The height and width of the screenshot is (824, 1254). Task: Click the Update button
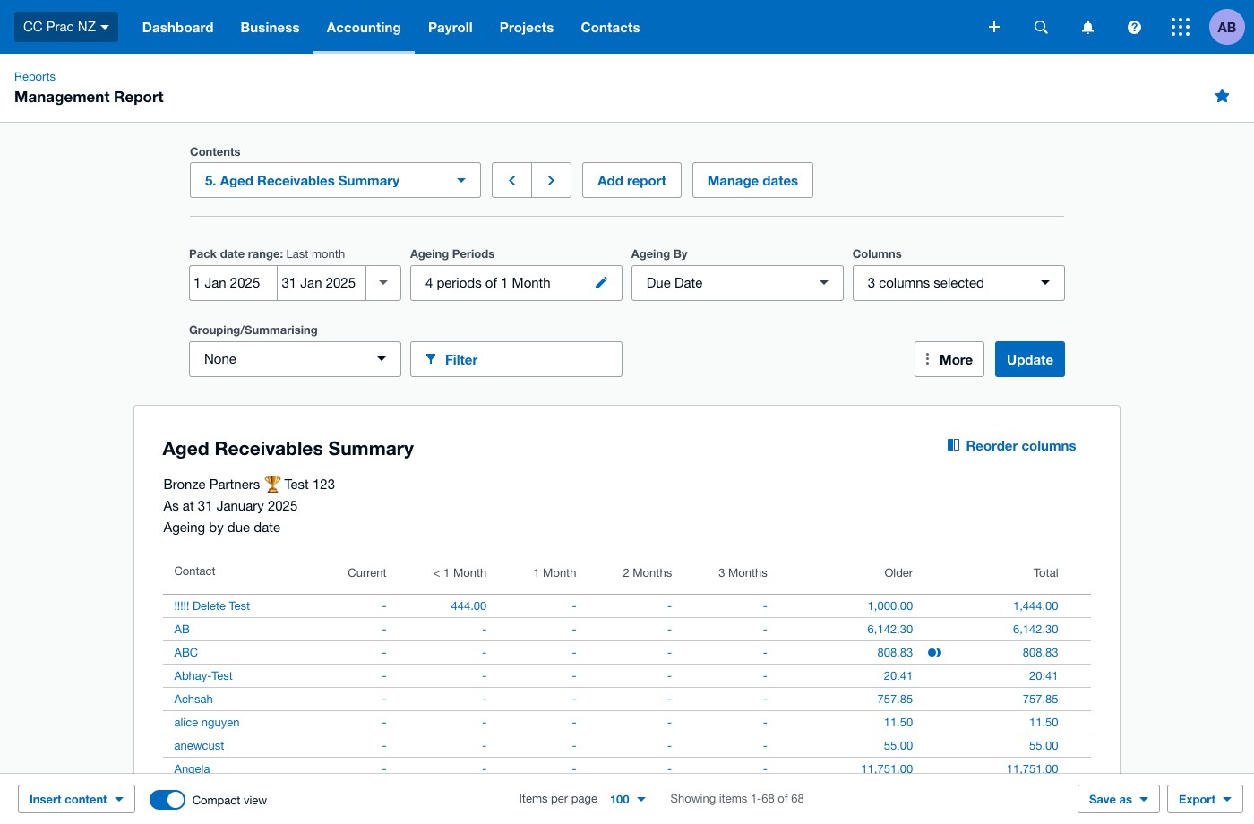pos(1029,359)
